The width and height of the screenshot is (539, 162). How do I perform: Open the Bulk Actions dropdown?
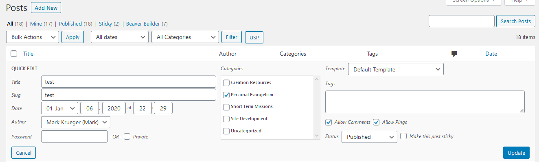tap(33, 37)
